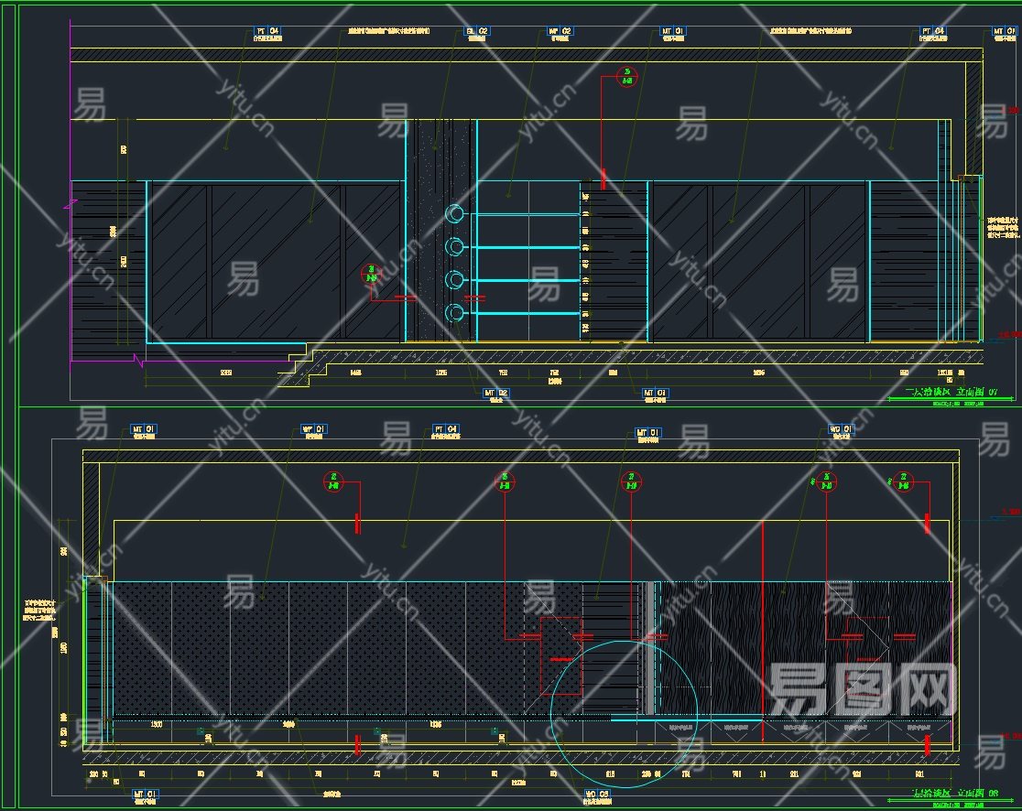
Task: Select the WF 01 tag in the lower elevation
Action: click(x=314, y=428)
